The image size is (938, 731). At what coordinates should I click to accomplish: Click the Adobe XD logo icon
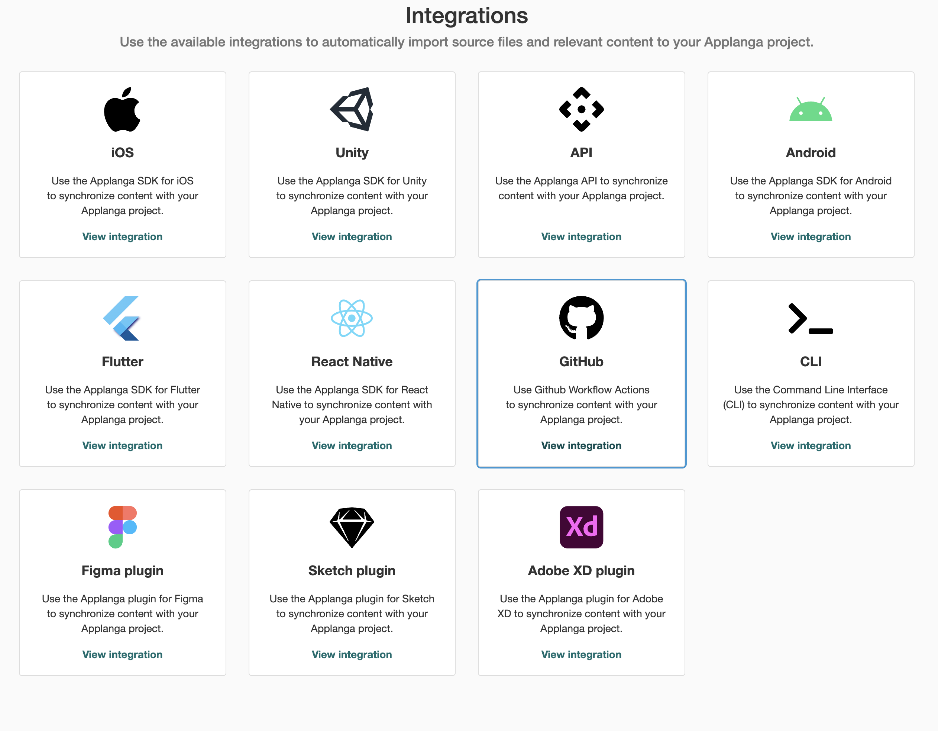tap(581, 527)
